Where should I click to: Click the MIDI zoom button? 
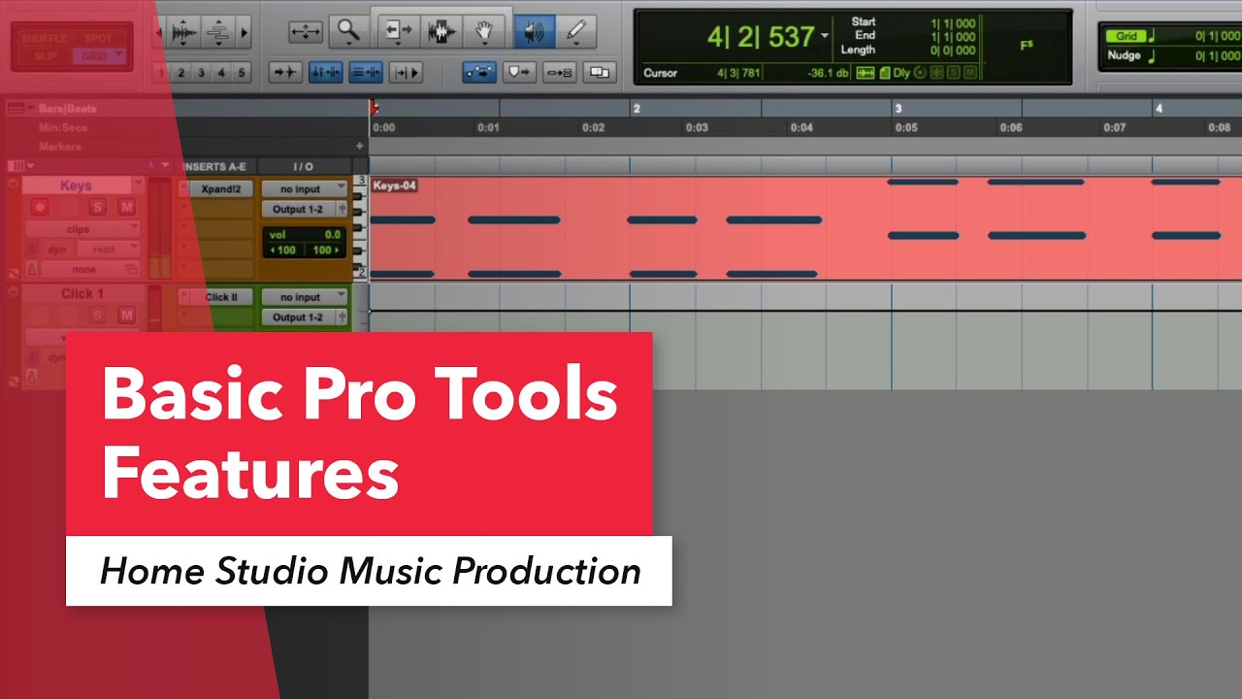(x=218, y=32)
